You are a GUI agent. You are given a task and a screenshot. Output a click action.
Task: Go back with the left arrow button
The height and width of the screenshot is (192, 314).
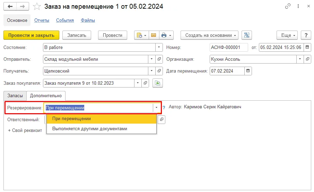point(10,6)
